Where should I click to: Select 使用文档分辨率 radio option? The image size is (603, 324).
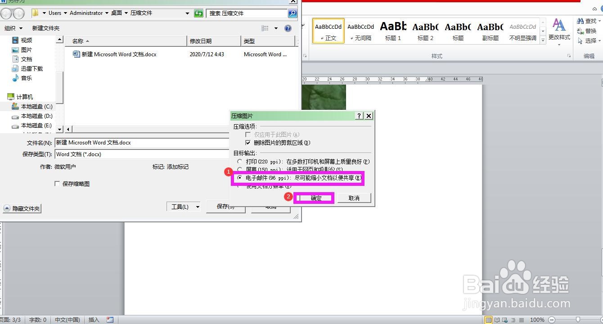point(240,186)
